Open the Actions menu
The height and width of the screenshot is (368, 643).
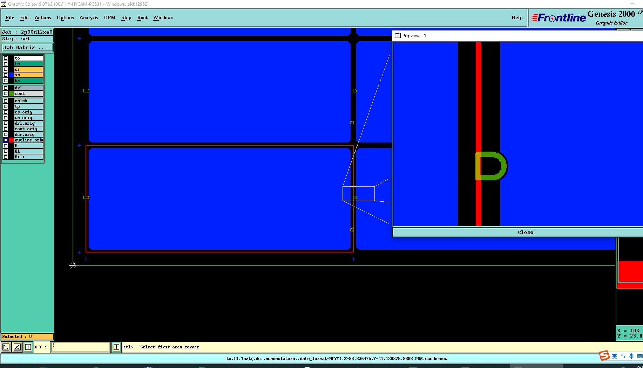pyautogui.click(x=43, y=18)
